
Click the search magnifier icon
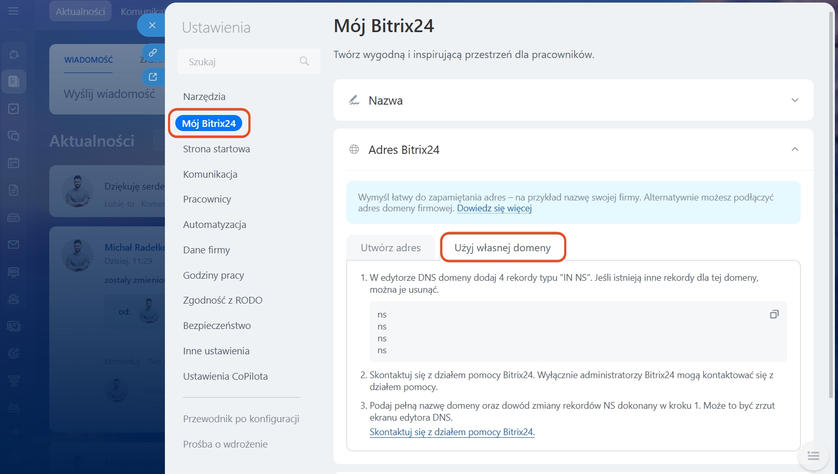304,62
